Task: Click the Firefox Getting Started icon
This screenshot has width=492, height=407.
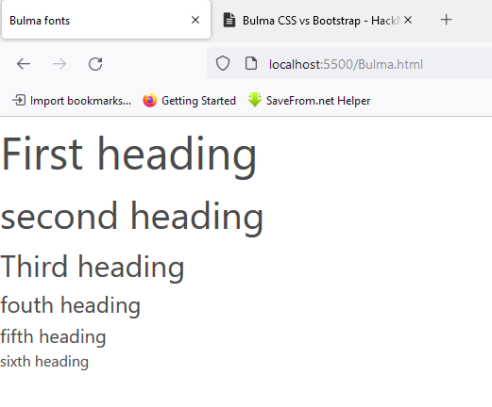Action: pos(150,100)
